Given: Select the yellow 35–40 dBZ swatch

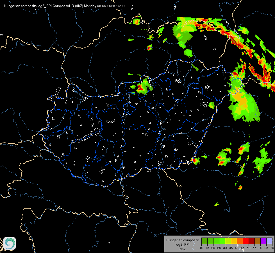Looking at the screenshot, I should (x=234, y=241).
